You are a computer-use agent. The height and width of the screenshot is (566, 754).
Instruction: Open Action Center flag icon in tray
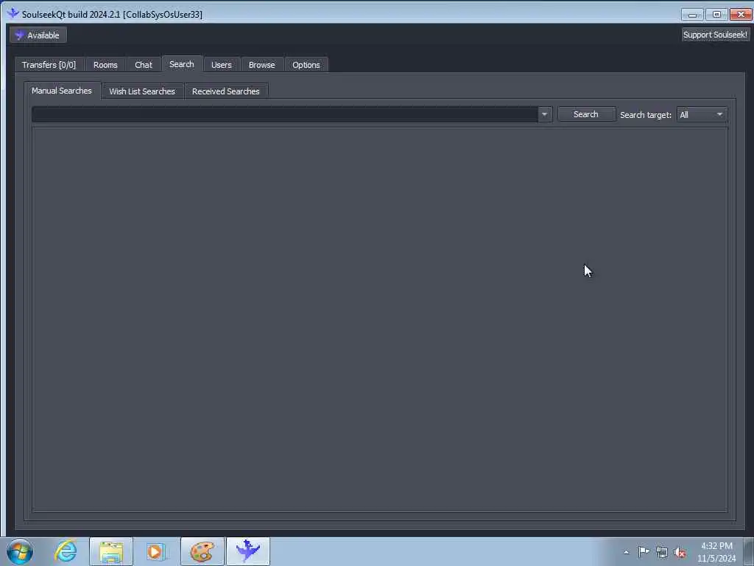tap(644, 552)
